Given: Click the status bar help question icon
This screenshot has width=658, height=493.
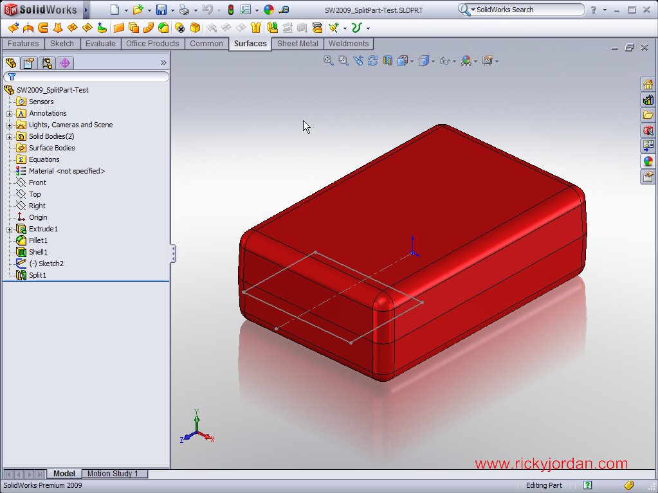Looking at the screenshot, I should (x=587, y=485).
